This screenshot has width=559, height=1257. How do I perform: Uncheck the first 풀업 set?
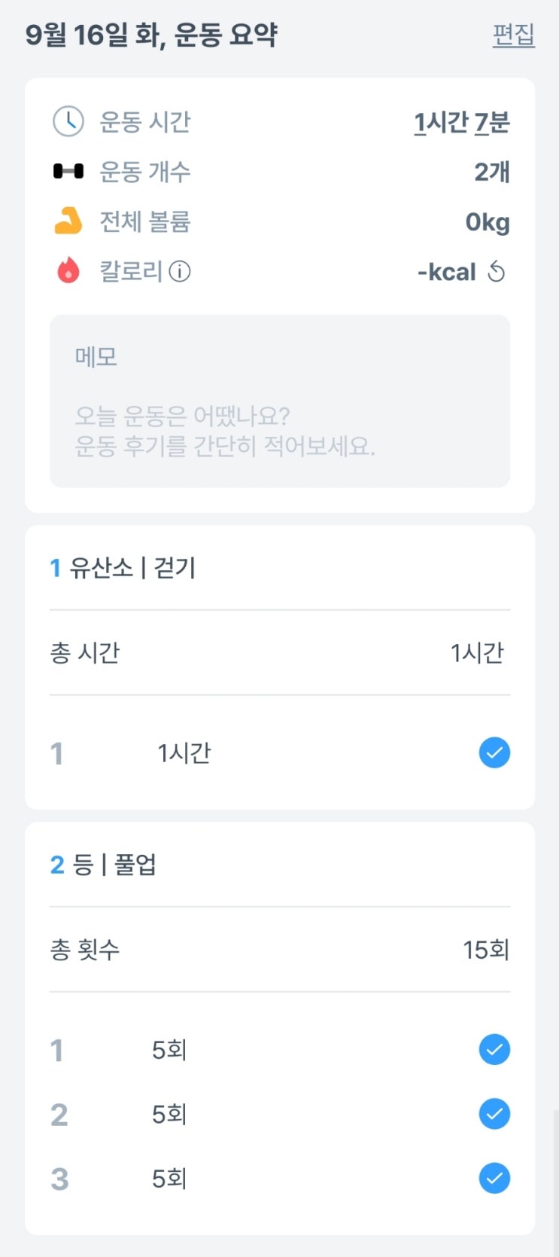click(x=494, y=1049)
